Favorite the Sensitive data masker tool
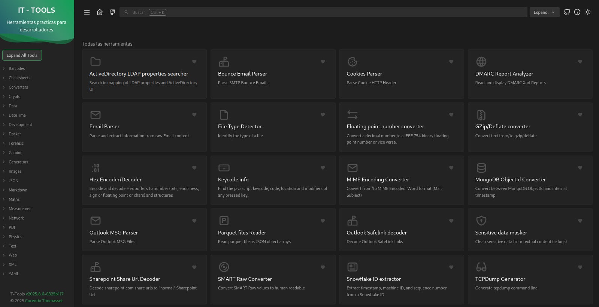Viewport: 599px width, 307px height. [x=580, y=221]
